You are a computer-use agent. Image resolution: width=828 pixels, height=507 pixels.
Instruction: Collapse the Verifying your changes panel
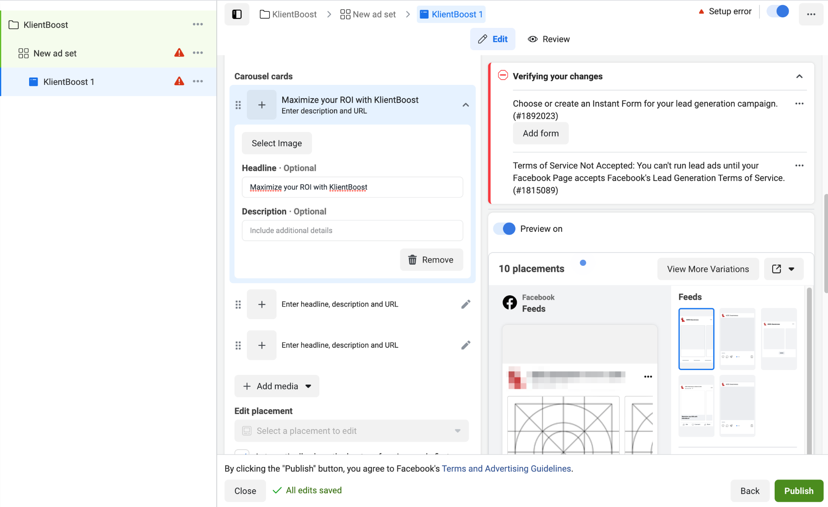click(x=799, y=76)
